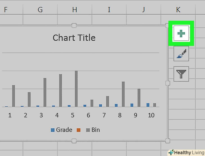Click the orange legend swatch
The image size is (205, 156).
click(x=79, y=130)
